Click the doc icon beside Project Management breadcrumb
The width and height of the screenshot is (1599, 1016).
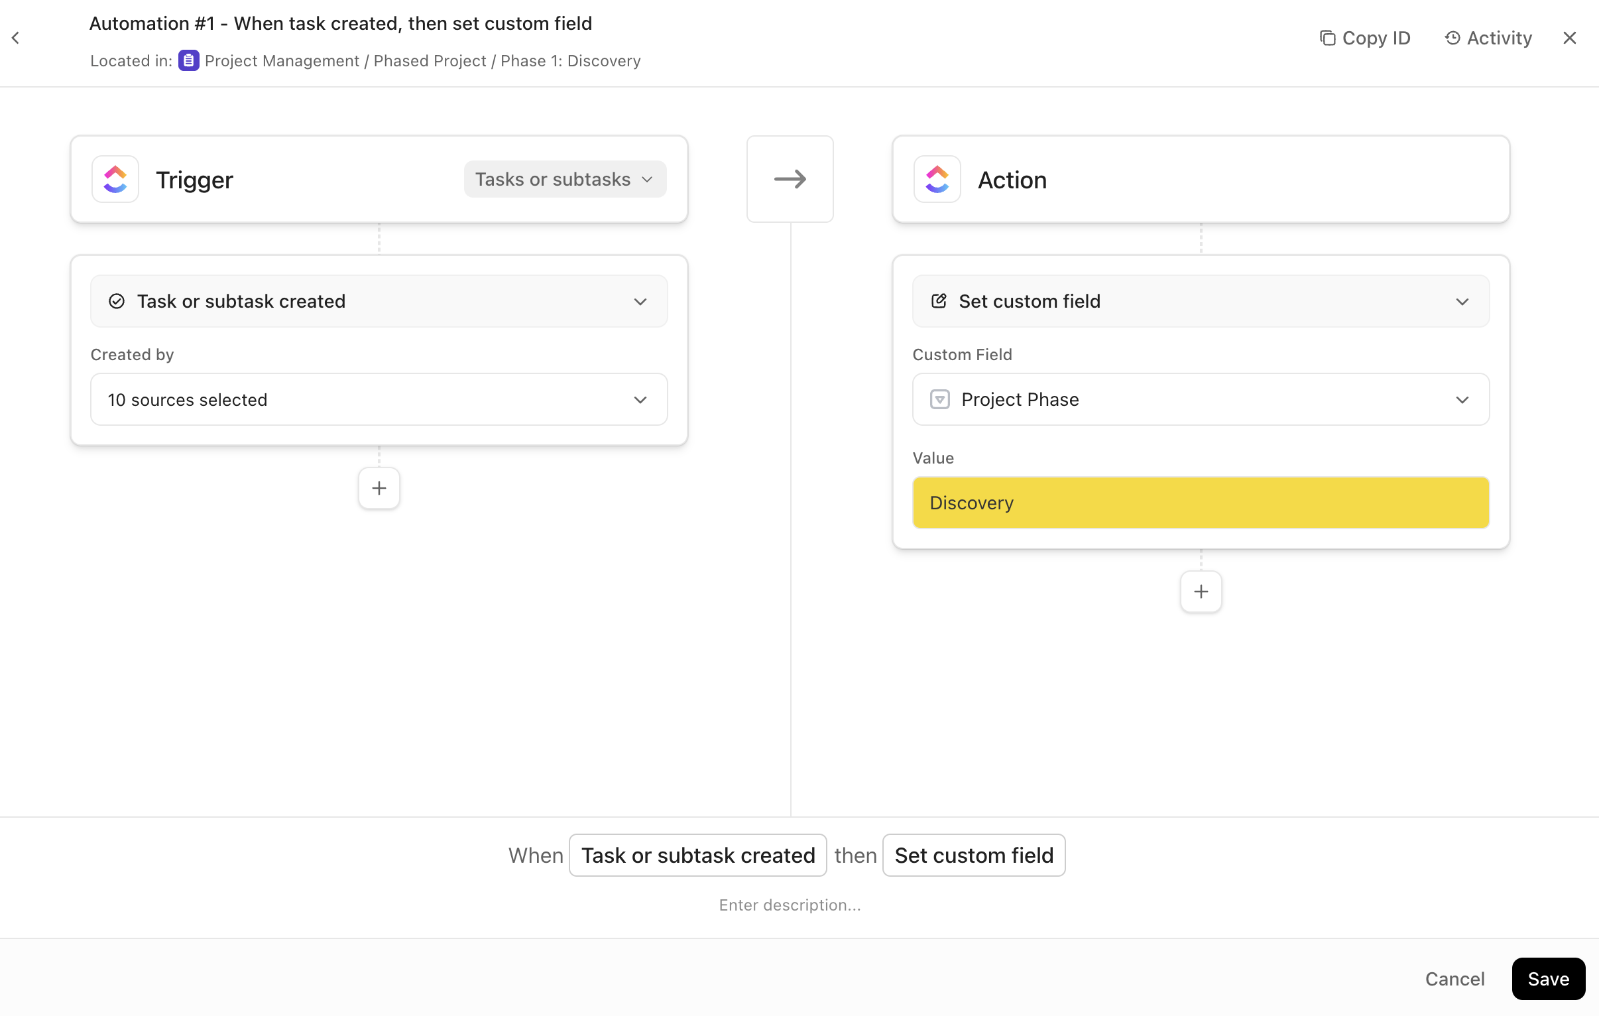point(188,60)
